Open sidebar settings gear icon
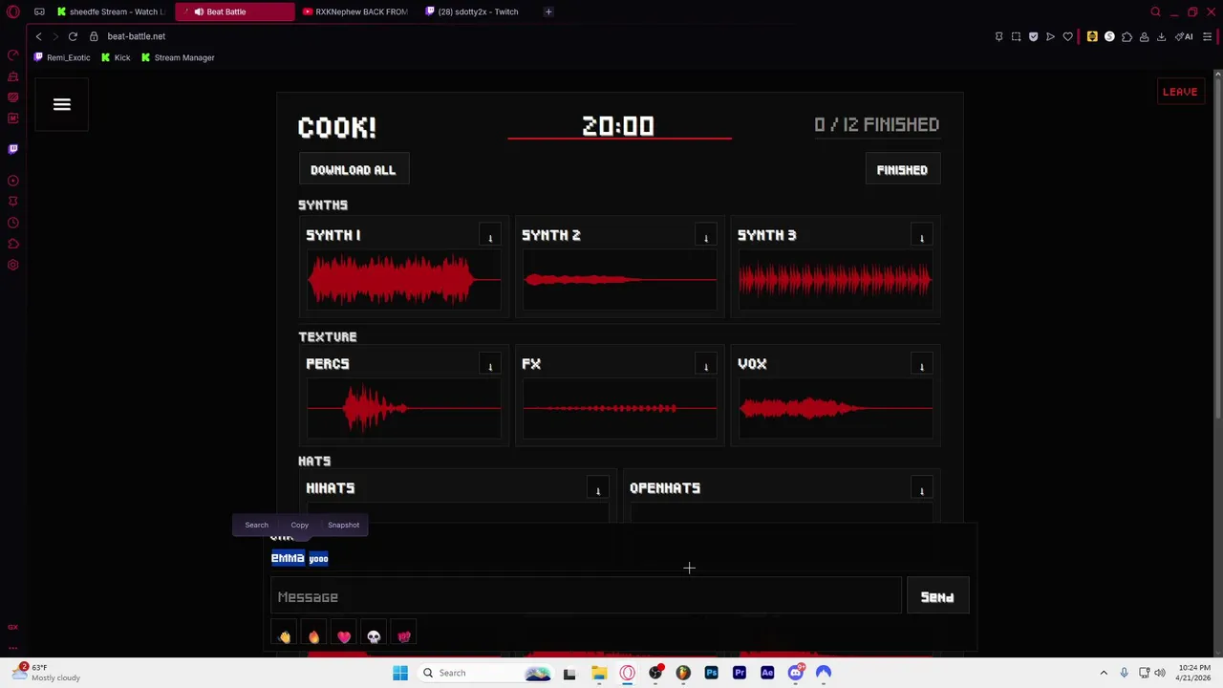This screenshot has height=688, width=1223. pos(13,265)
